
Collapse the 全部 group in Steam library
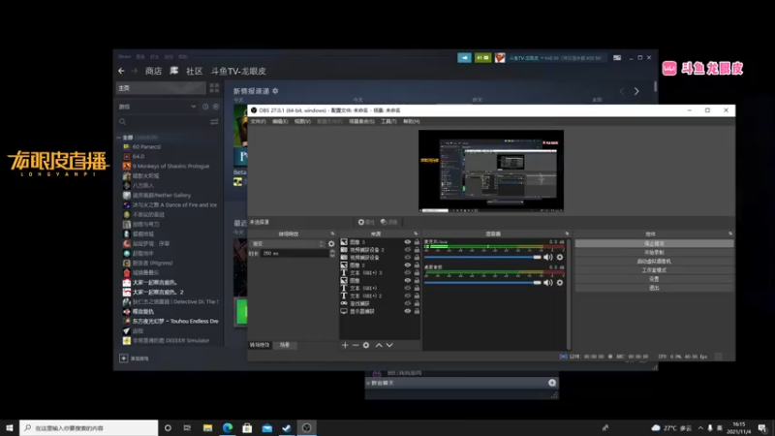pos(118,138)
